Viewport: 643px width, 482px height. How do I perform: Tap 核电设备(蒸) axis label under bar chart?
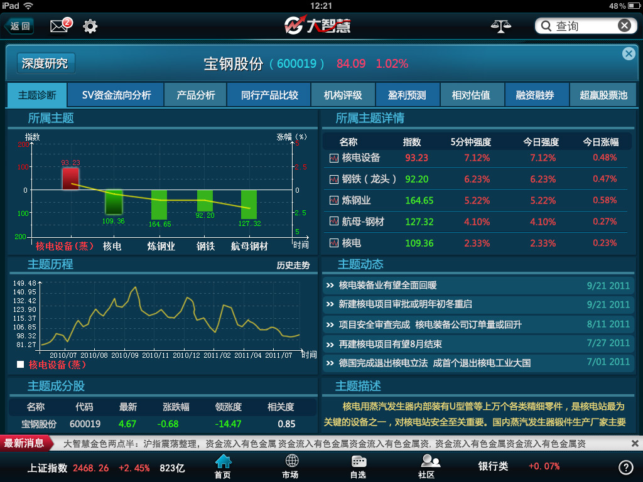pos(65,246)
